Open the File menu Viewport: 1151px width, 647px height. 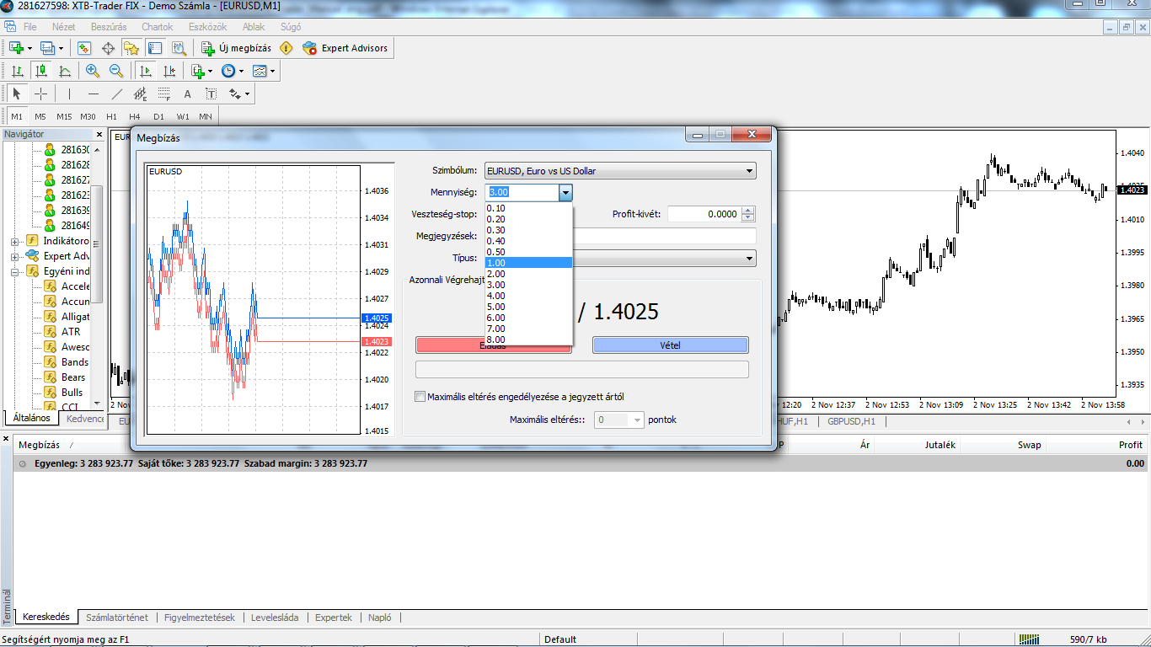point(30,27)
